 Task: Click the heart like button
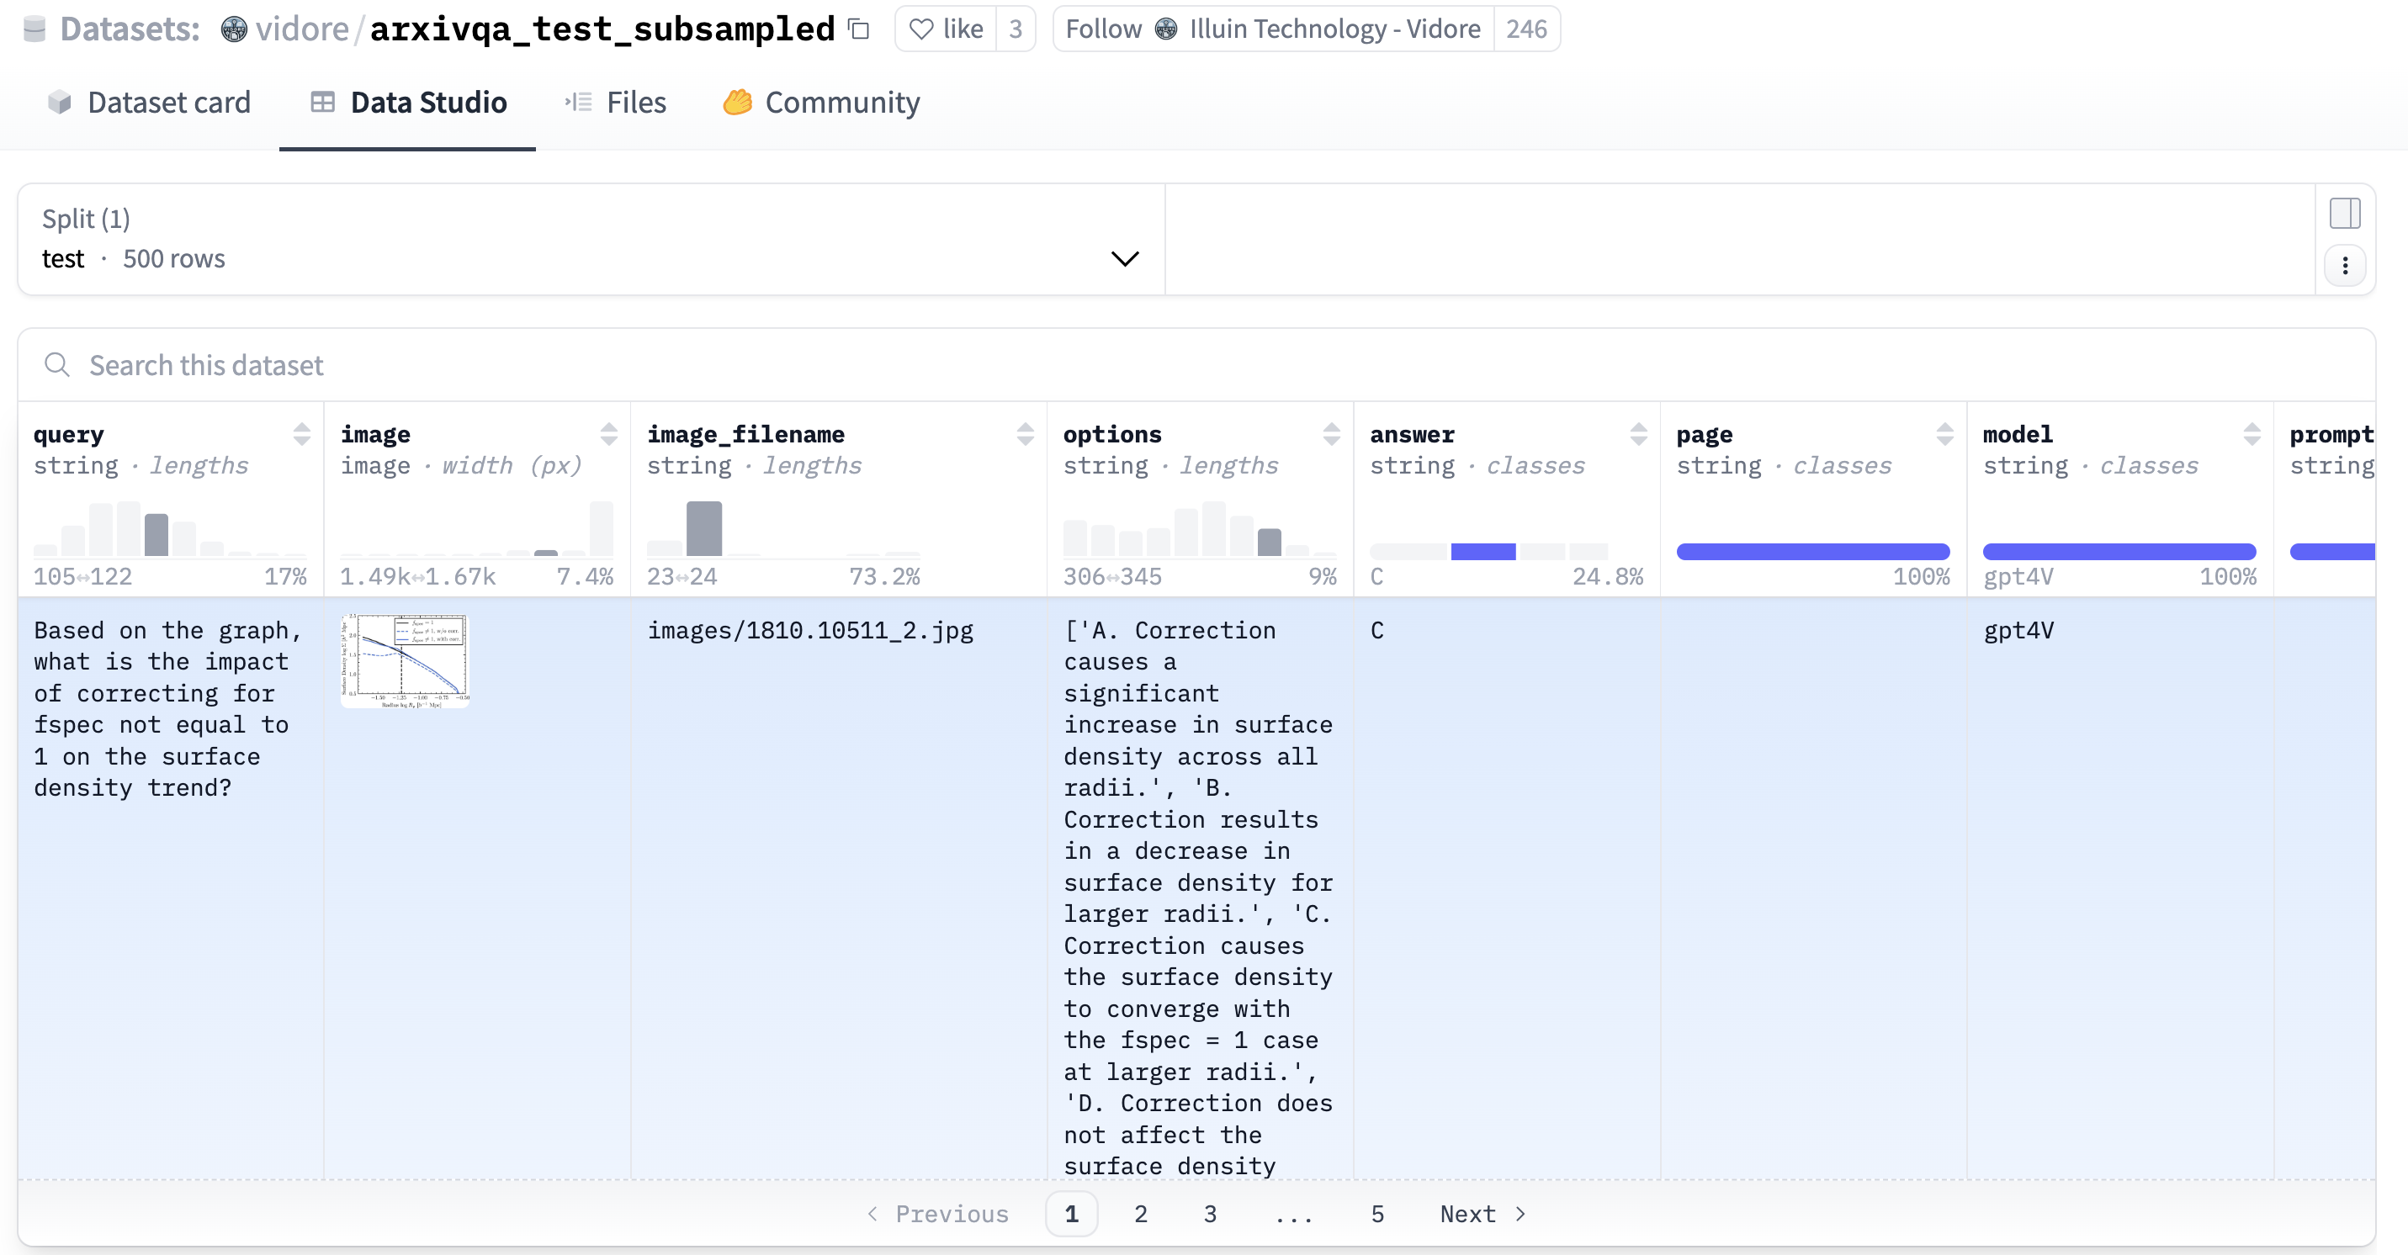[x=946, y=29]
